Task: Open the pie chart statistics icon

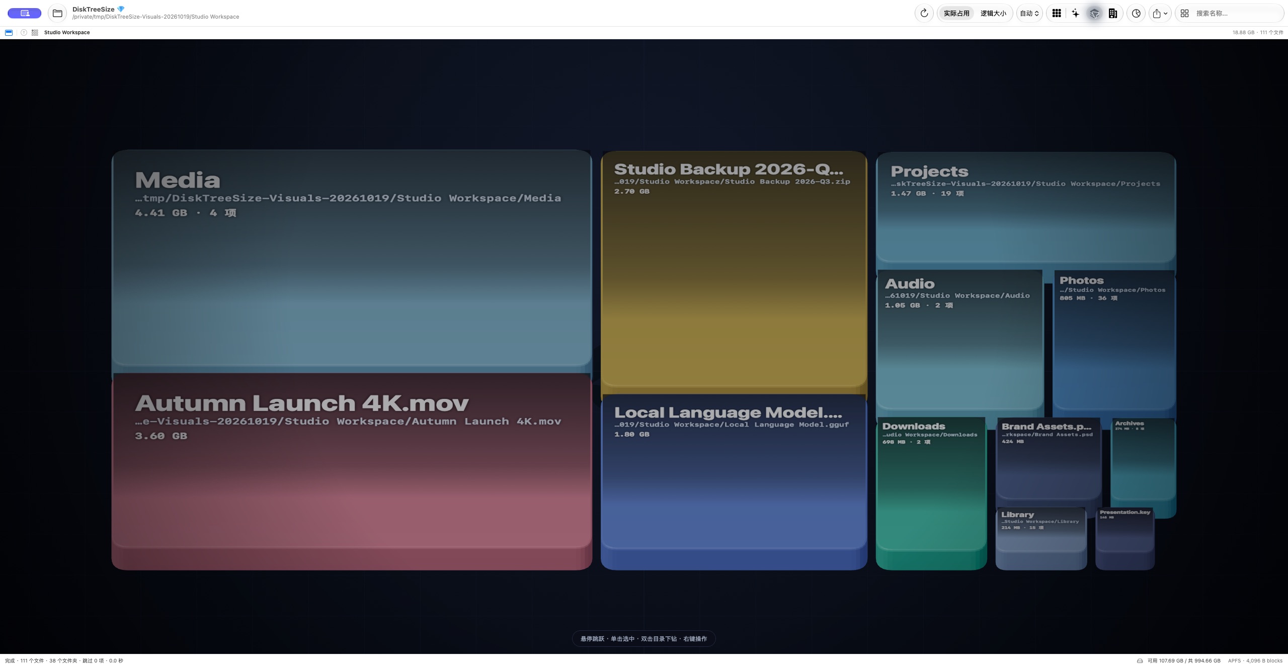Action: pos(1136,14)
